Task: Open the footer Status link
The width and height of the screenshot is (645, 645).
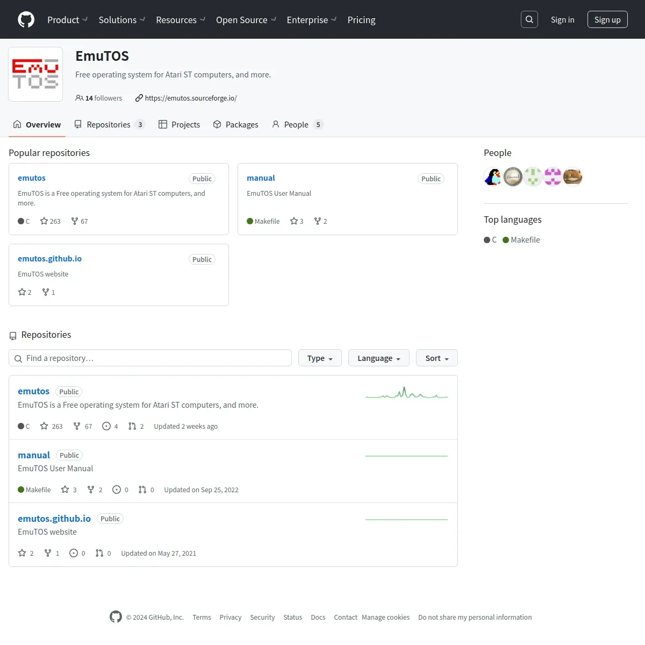Action: [x=293, y=618]
